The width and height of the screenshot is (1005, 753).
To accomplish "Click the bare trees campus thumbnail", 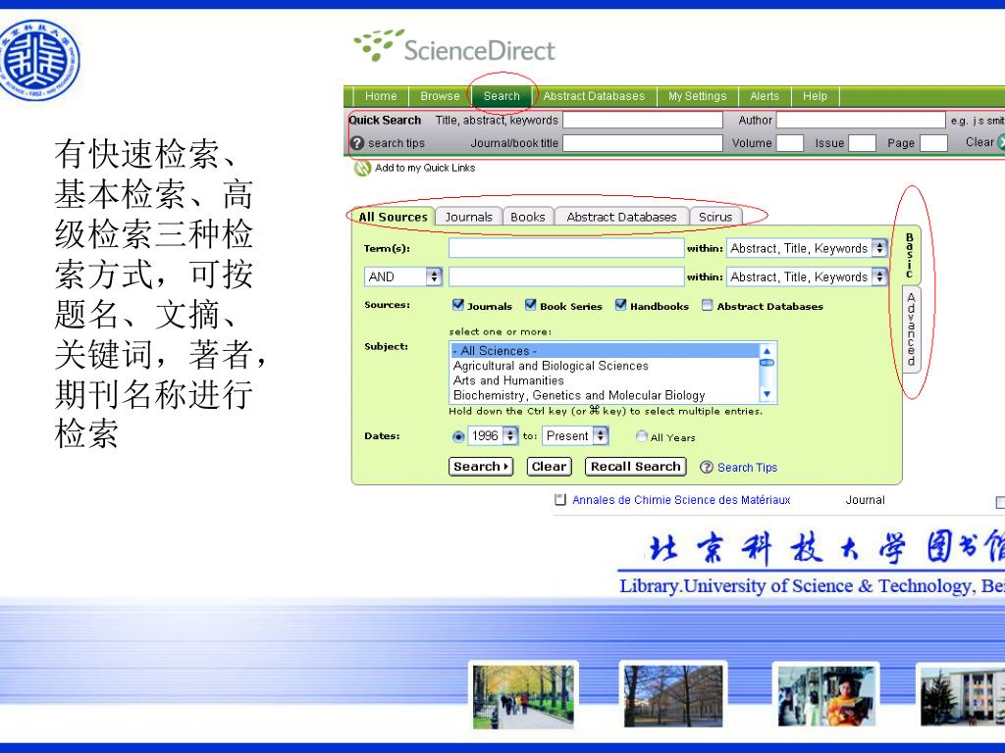I will pyautogui.click(x=673, y=695).
